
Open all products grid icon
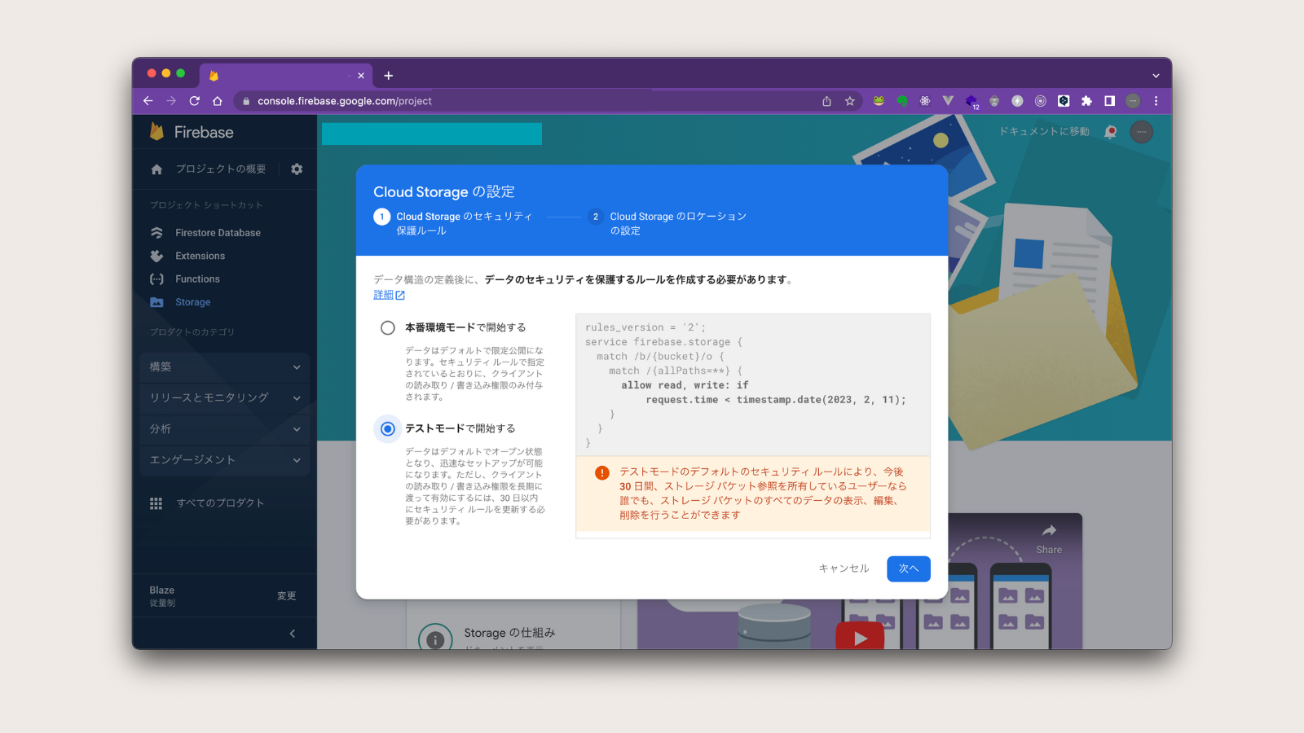click(156, 503)
